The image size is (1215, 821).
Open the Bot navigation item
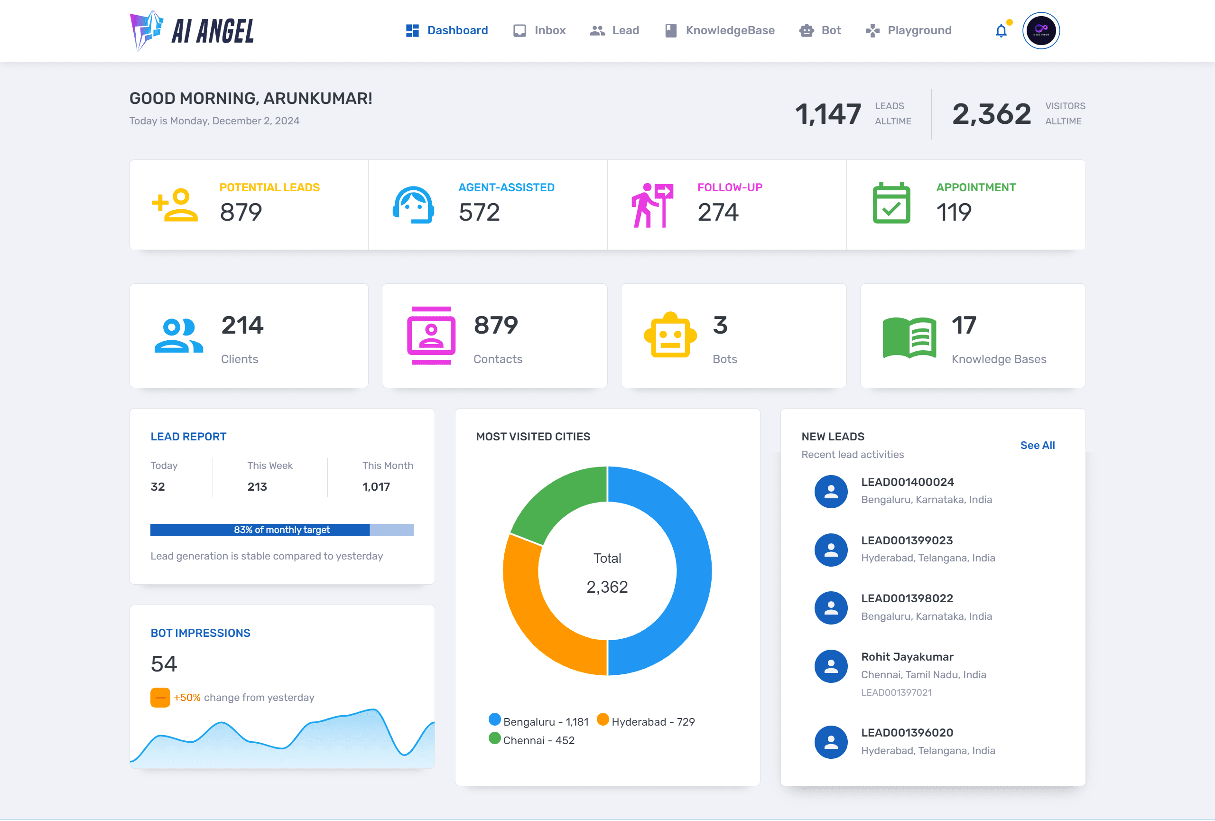(820, 30)
